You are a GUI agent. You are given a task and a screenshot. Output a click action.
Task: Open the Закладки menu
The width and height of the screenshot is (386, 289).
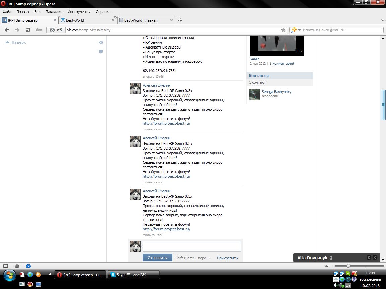click(x=54, y=12)
